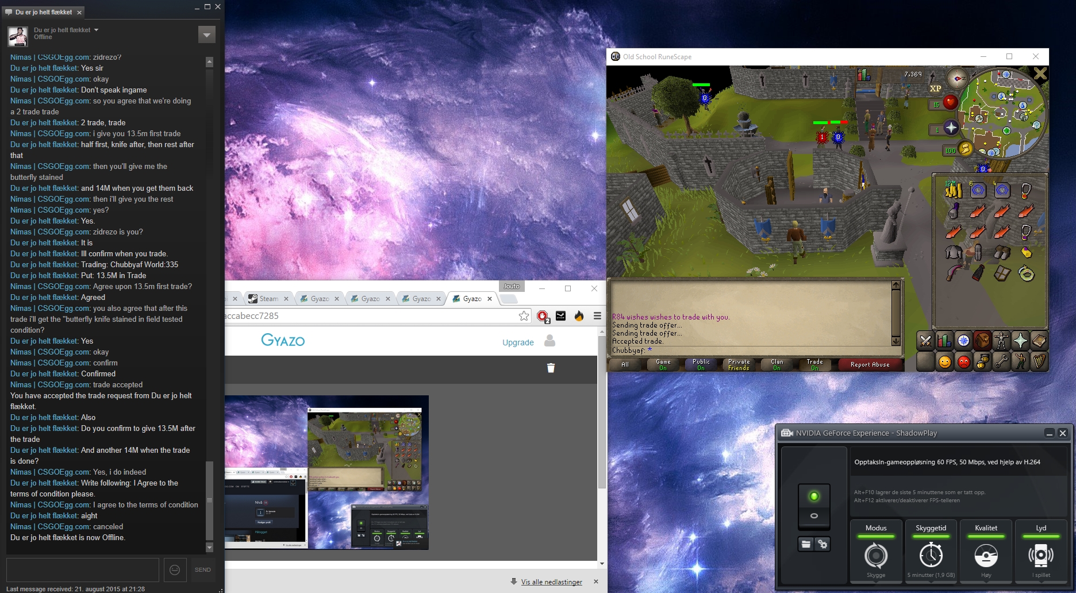Toggle the Public chat filter

701,364
